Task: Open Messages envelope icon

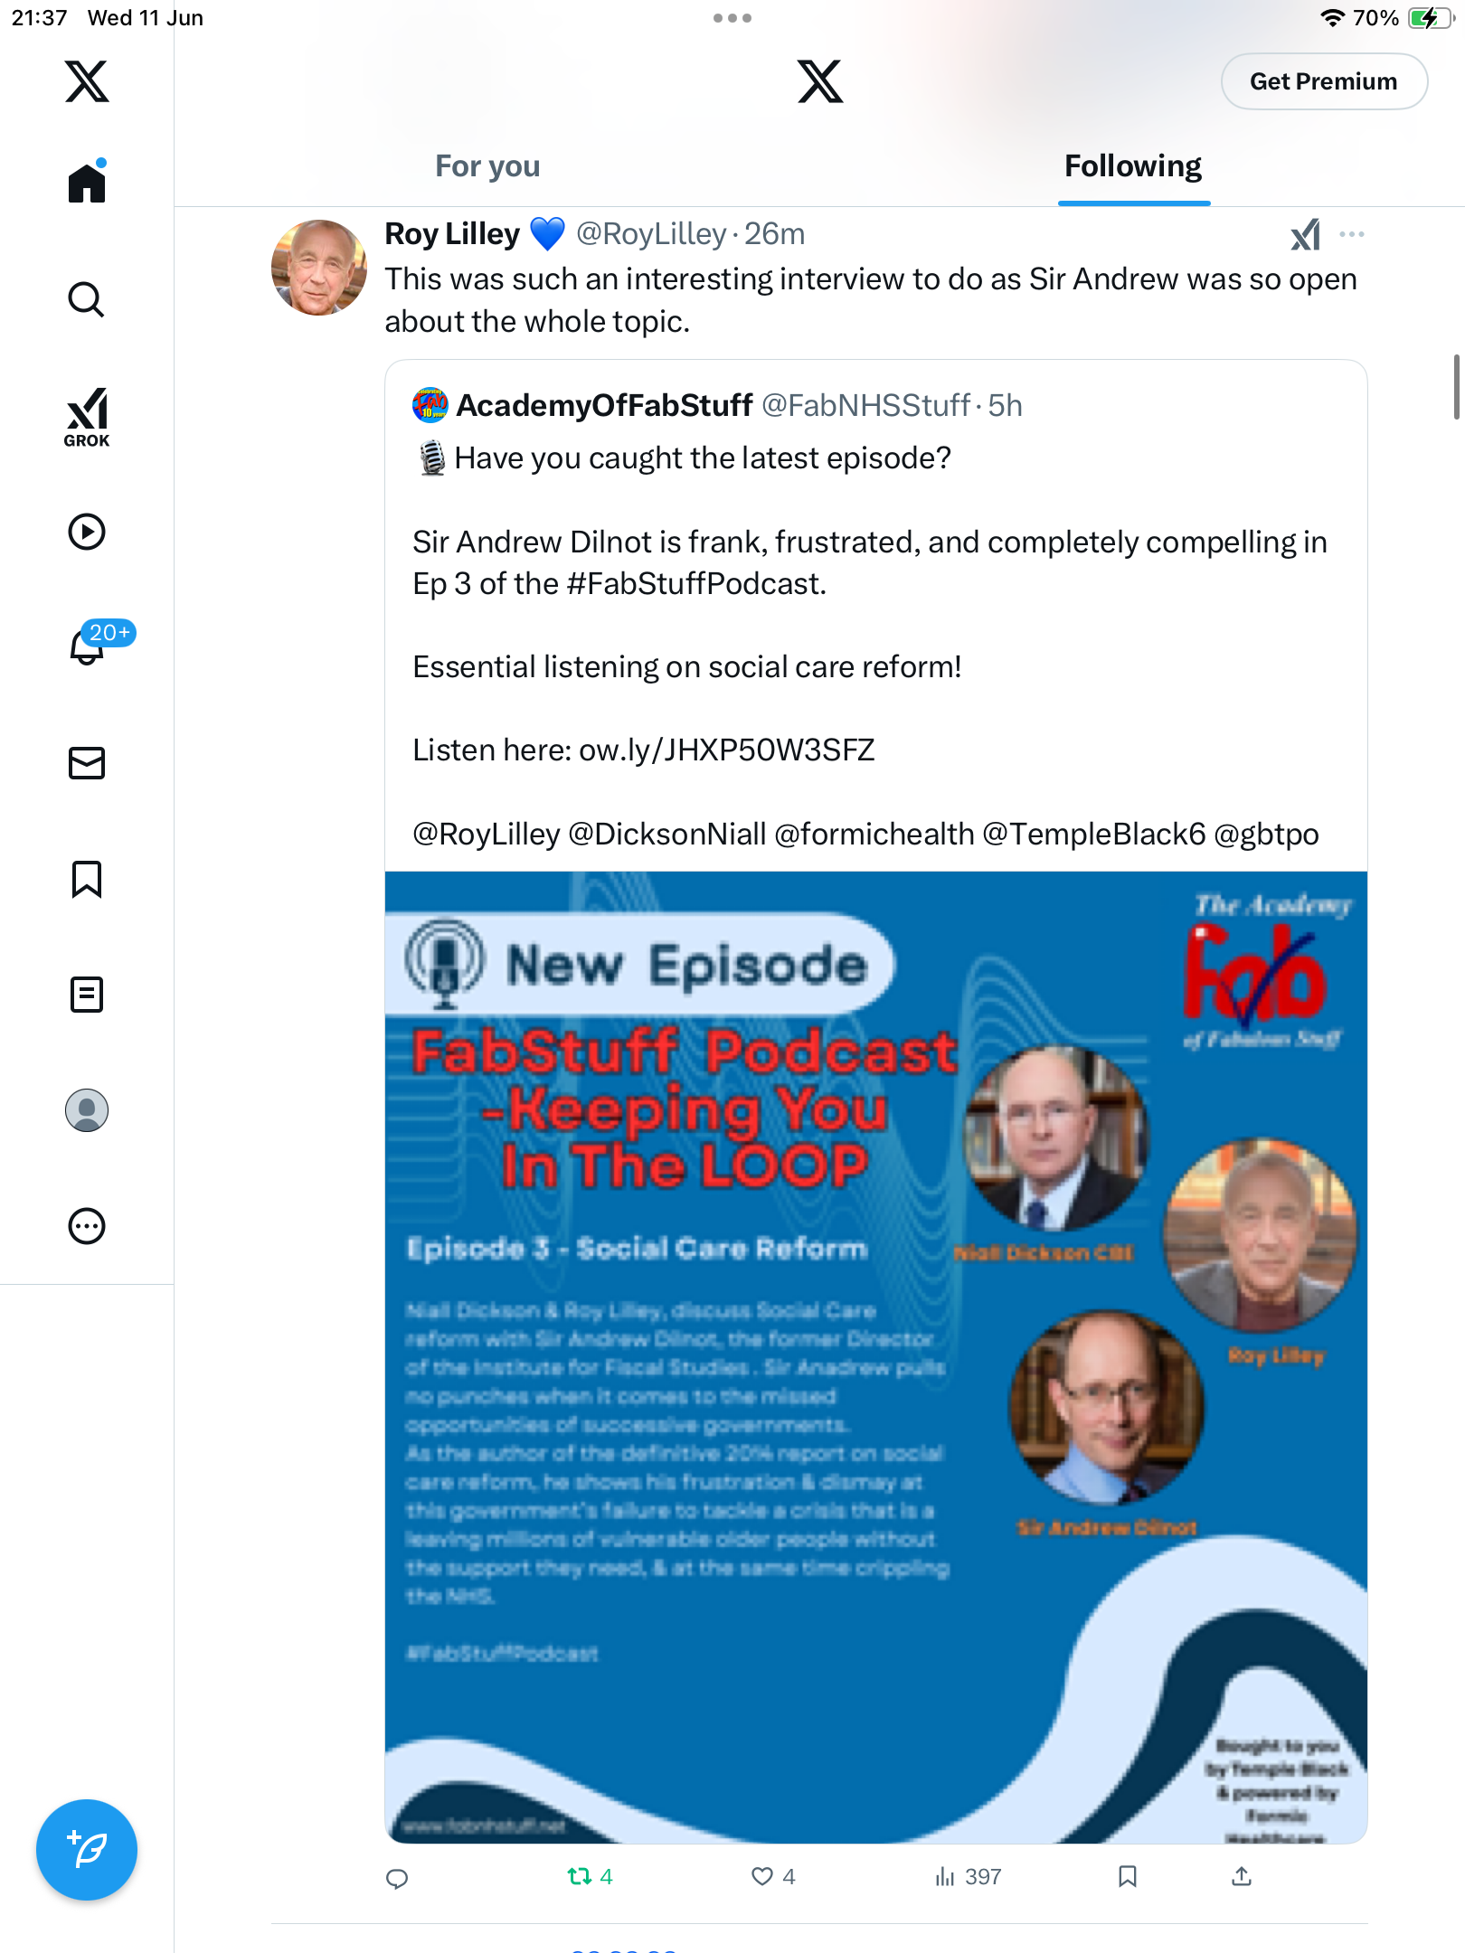Action: click(87, 763)
